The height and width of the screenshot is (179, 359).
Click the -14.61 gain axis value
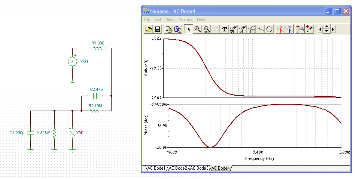pyautogui.click(x=156, y=98)
